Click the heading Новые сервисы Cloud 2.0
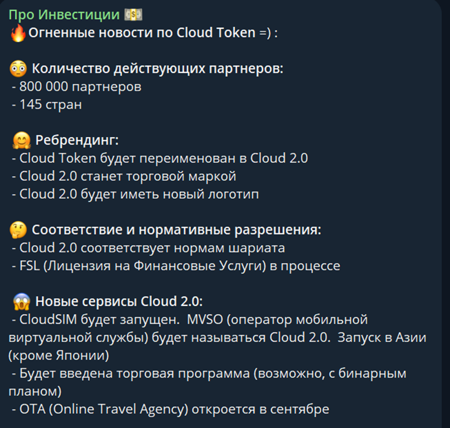The height and width of the screenshot is (428, 450). click(x=119, y=302)
